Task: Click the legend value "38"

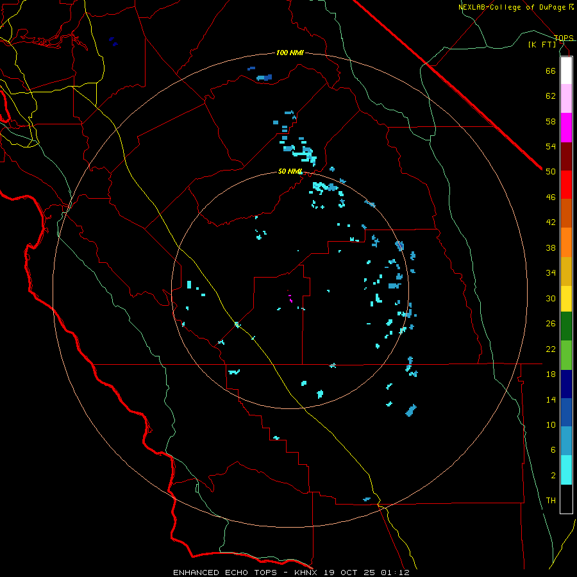Action: click(x=551, y=247)
